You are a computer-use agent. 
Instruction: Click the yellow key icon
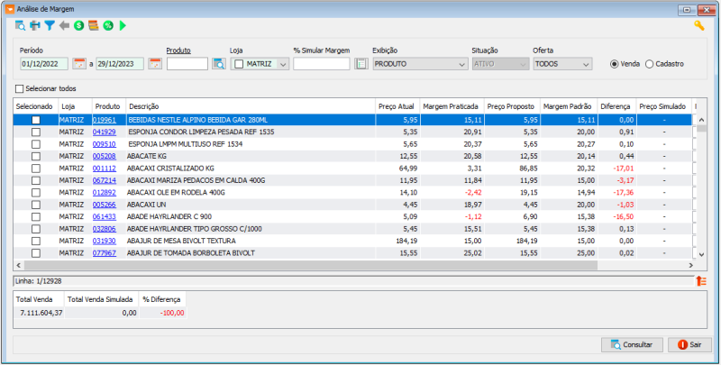(699, 25)
